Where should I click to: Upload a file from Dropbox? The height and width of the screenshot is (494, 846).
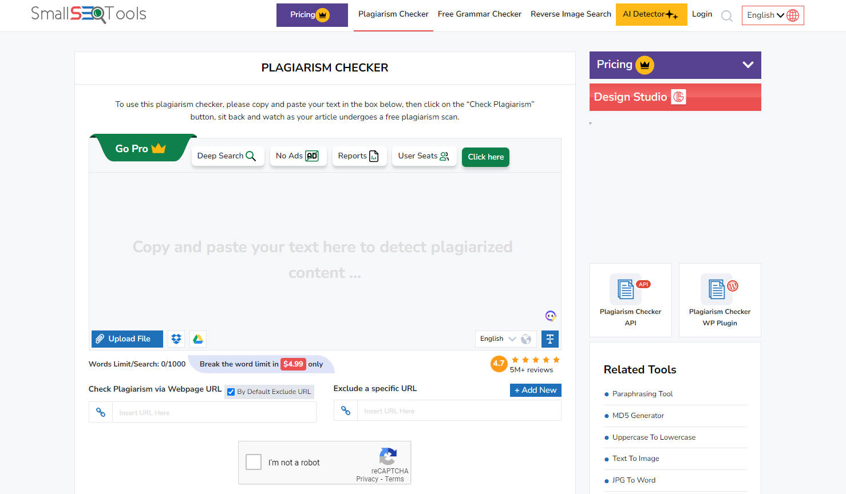click(x=176, y=338)
